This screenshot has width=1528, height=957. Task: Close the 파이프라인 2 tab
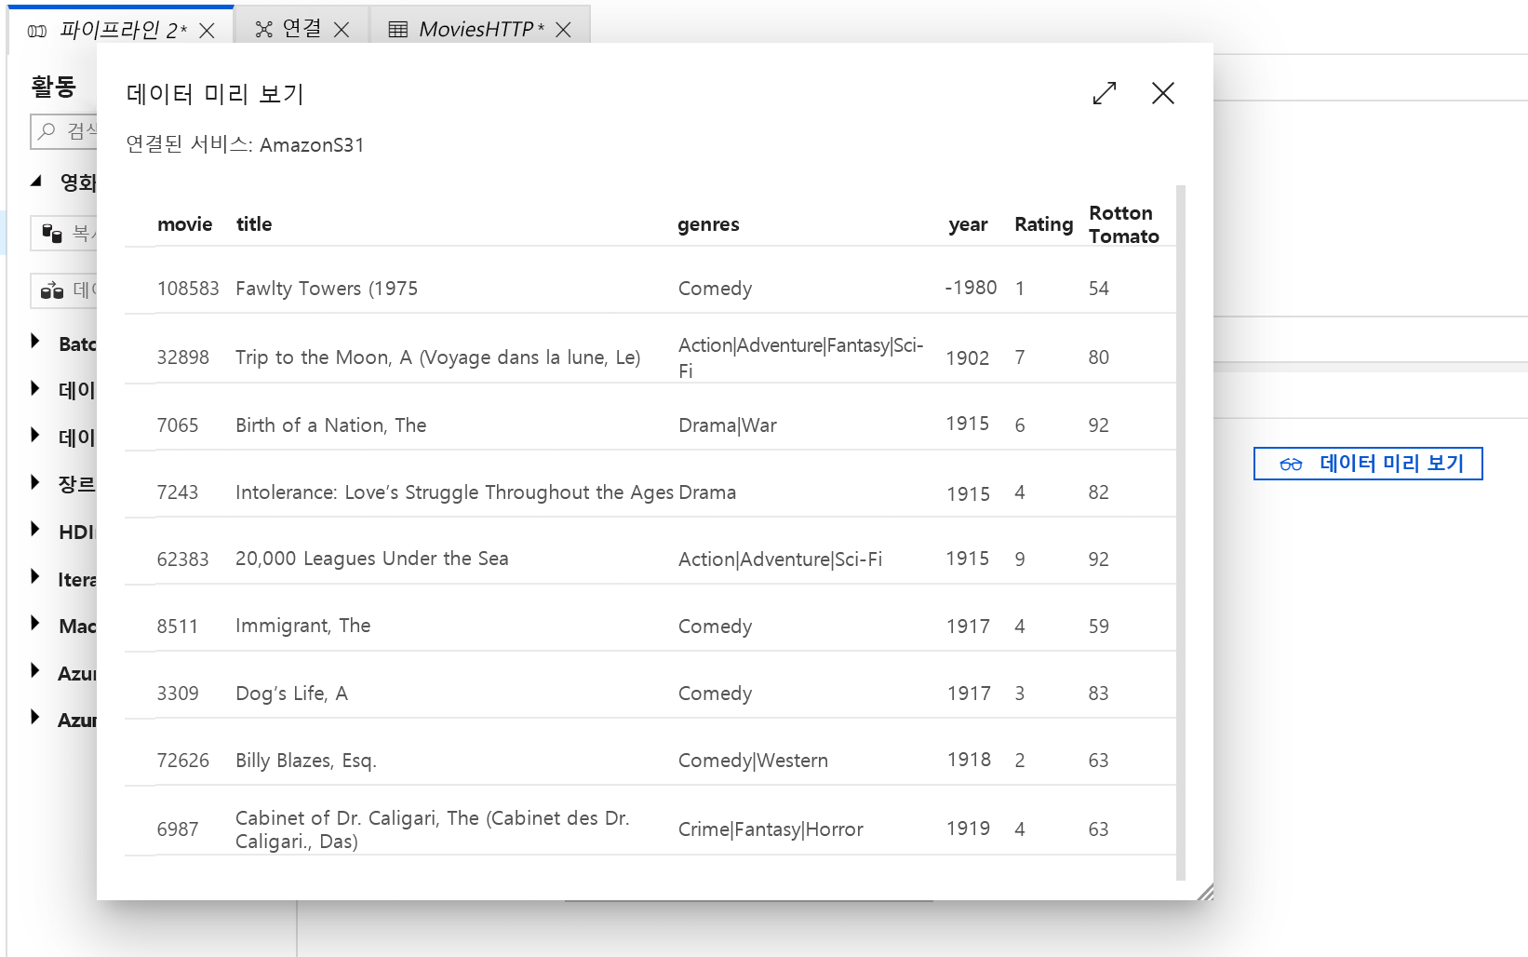[208, 31]
